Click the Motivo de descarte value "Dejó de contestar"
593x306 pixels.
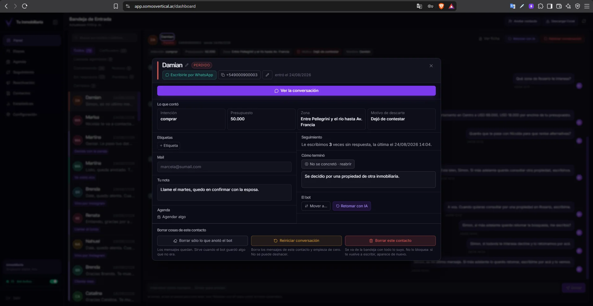pos(388,119)
